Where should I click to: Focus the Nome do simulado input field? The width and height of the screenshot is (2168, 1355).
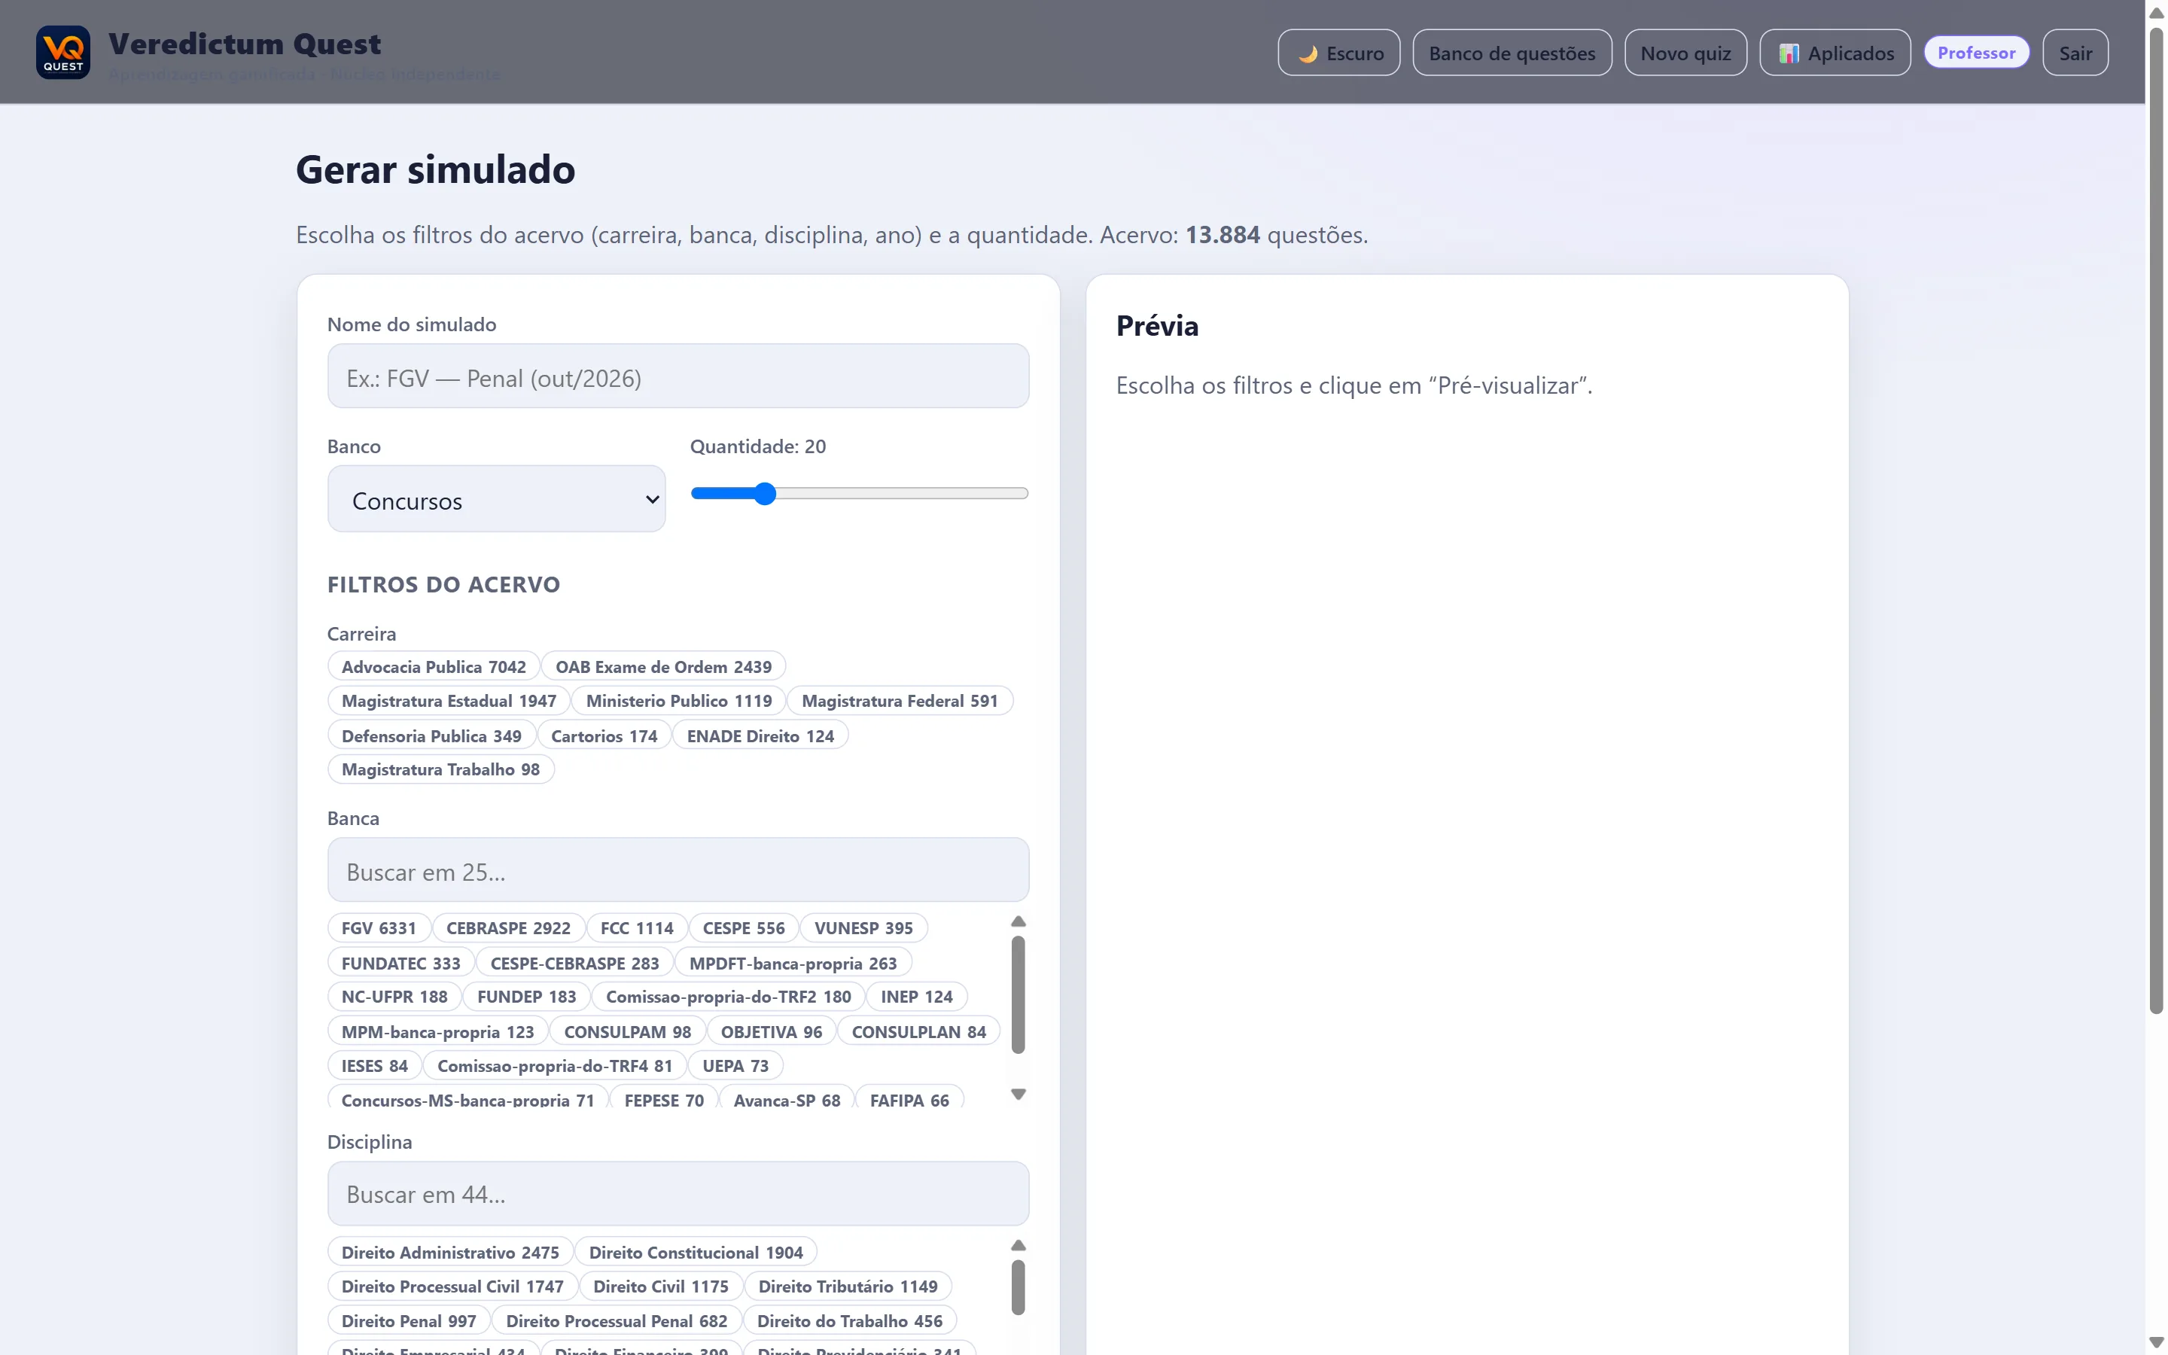[x=678, y=376]
